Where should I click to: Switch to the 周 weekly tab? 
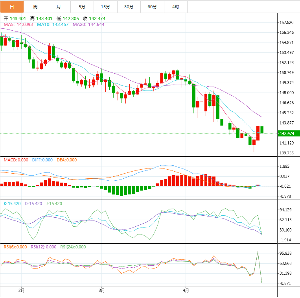pyautogui.click(x=35, y=7)
